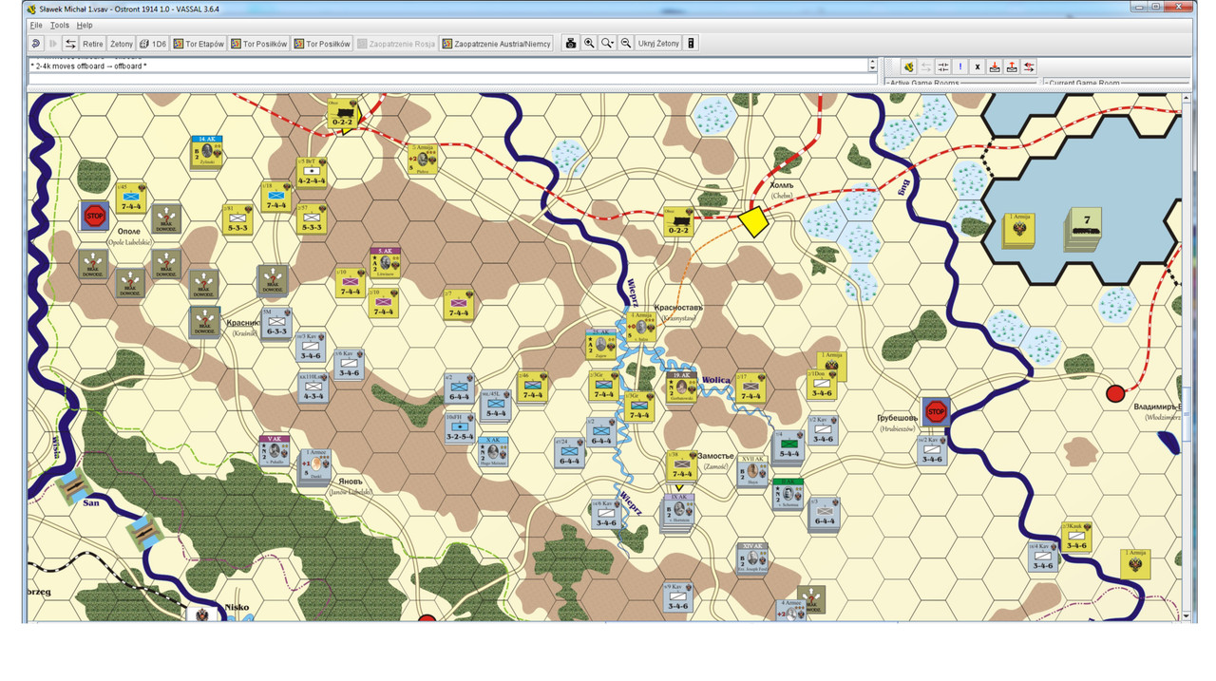This screenshot has width=1216, height=681.
Task: Select the 1.Armee counter near Яновъ
Action: tap(316, 466)
